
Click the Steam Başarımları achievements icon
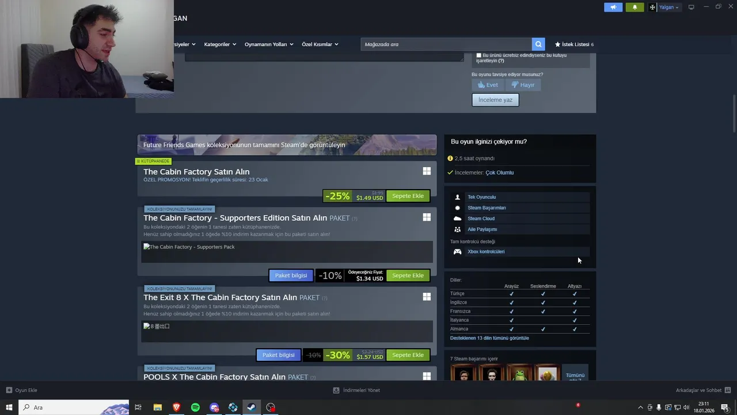[x=458, y=207]
